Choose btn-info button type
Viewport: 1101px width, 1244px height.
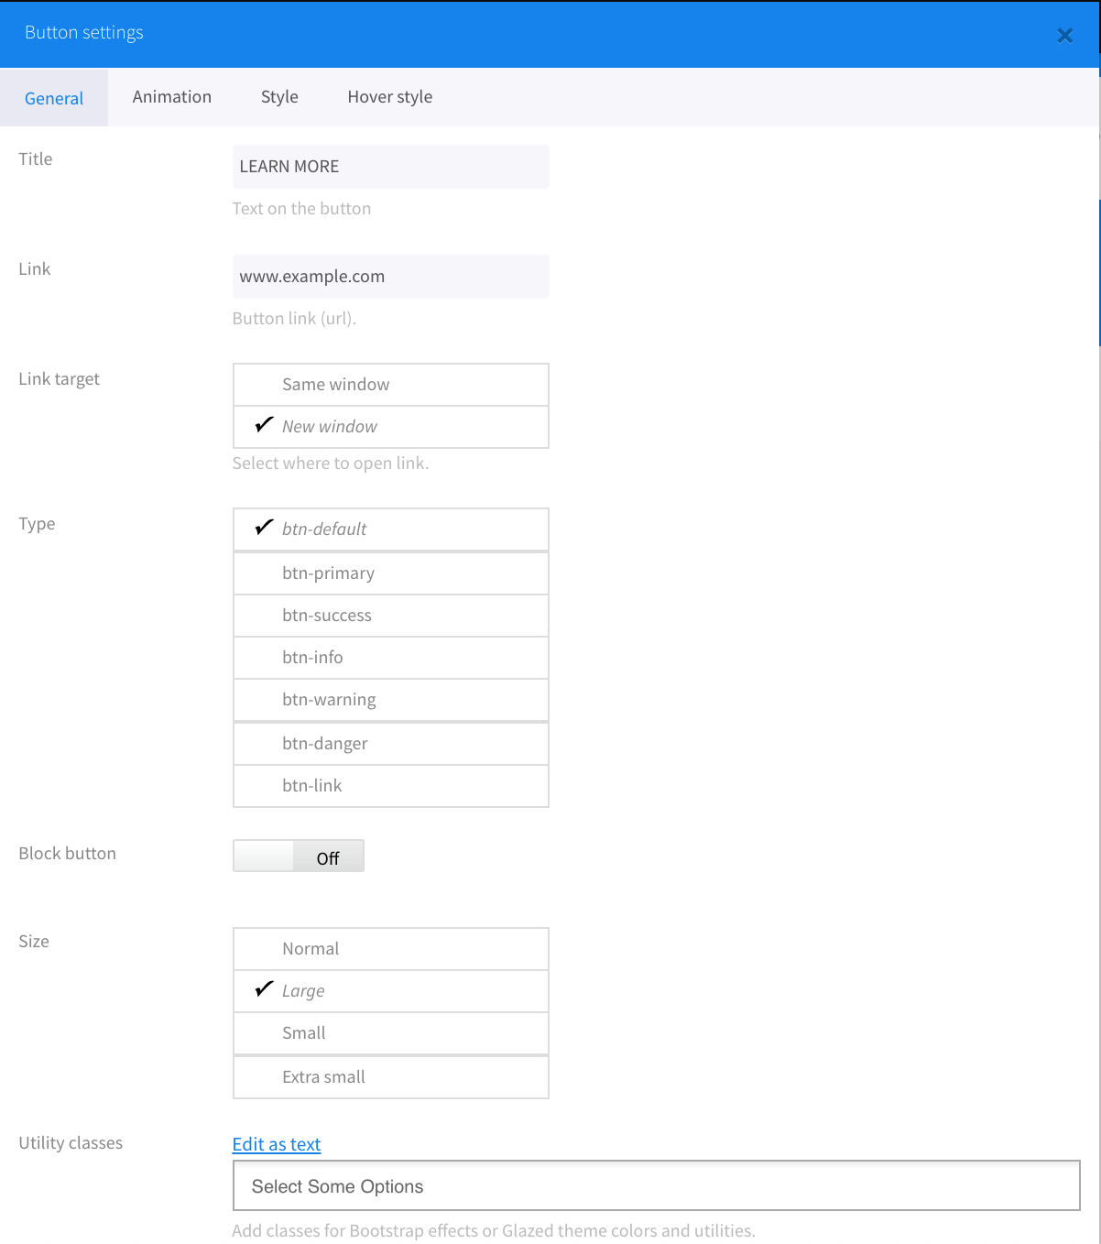391,658
